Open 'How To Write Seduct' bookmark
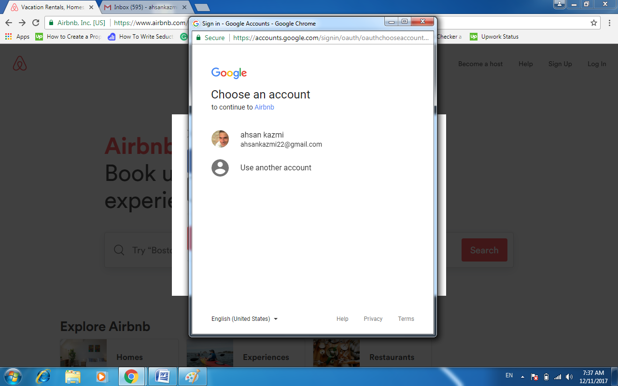 (x=141, y=37)
